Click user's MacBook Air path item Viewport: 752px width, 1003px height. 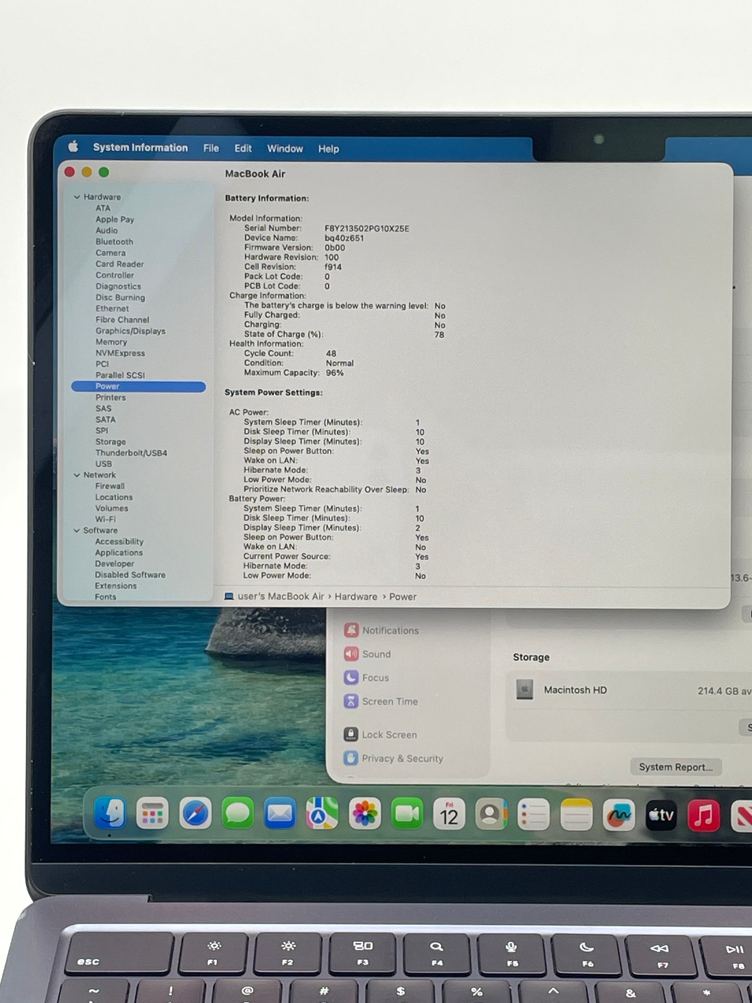281,596
